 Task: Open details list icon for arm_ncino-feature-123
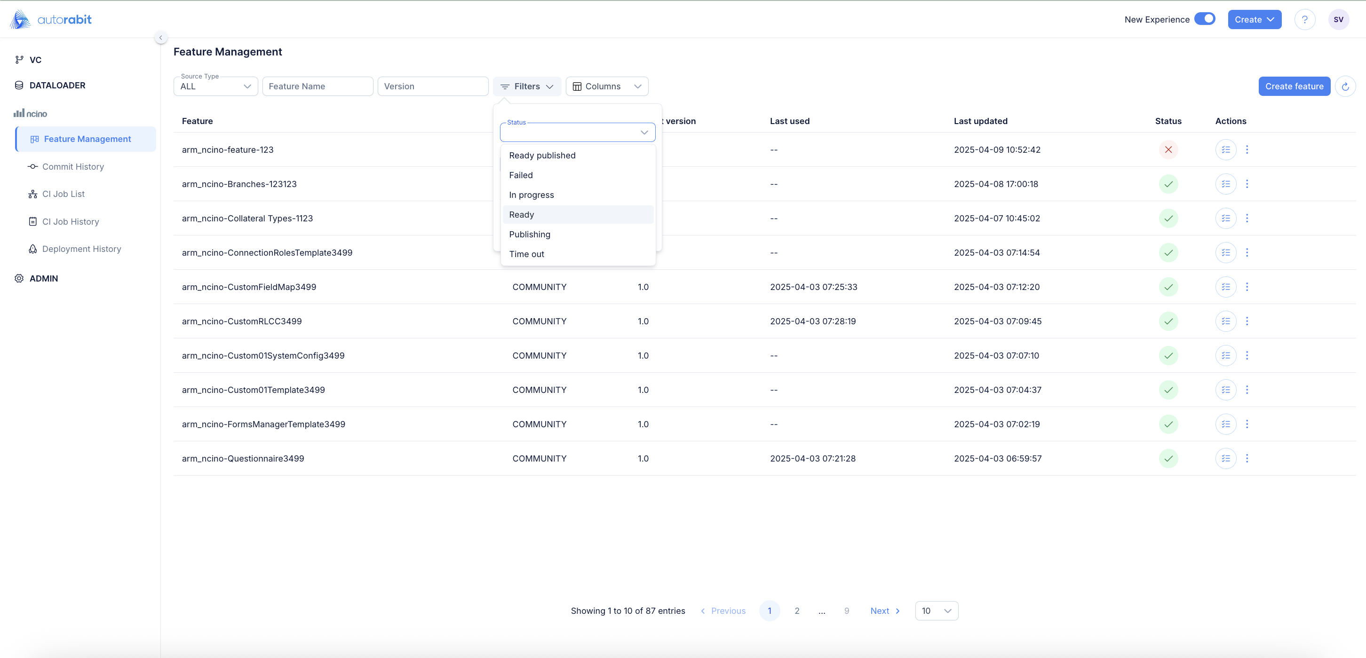pos(1225,150)
